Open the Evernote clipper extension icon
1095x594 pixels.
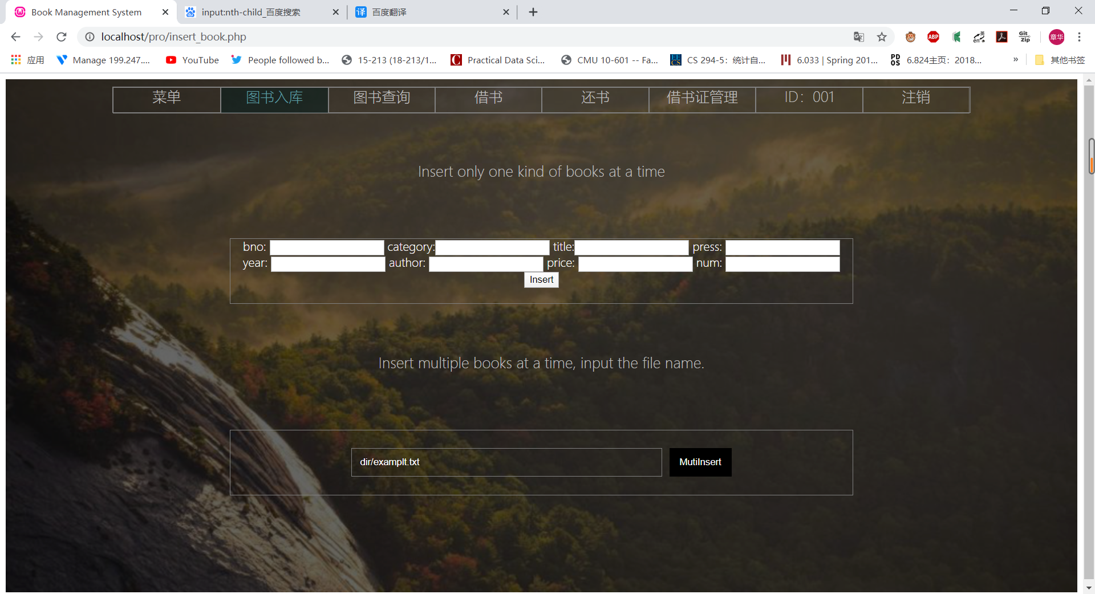tap(956, 37)
